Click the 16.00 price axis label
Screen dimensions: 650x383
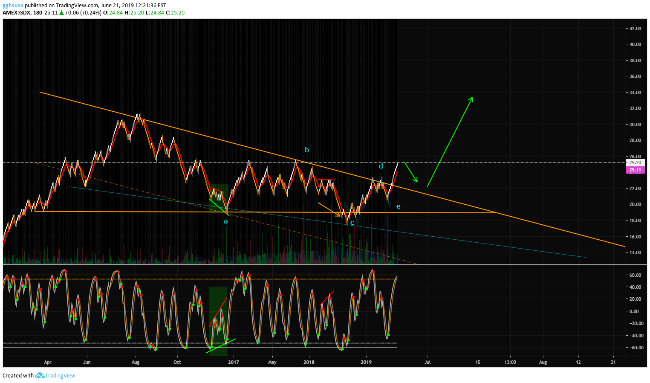click(x=635, y=237)
